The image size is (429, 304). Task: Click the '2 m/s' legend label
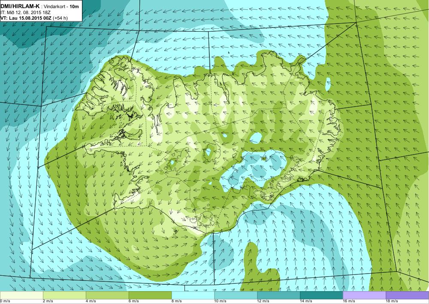[48, 301]
